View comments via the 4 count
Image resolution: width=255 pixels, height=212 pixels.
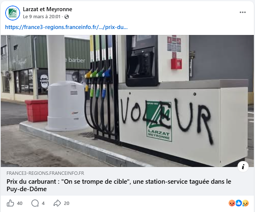[43, 203]
